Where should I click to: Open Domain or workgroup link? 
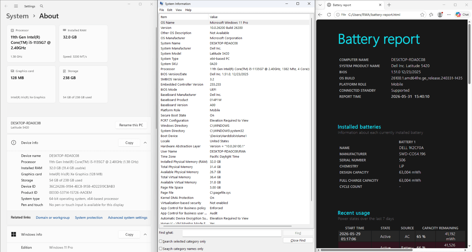click(53, 218)
